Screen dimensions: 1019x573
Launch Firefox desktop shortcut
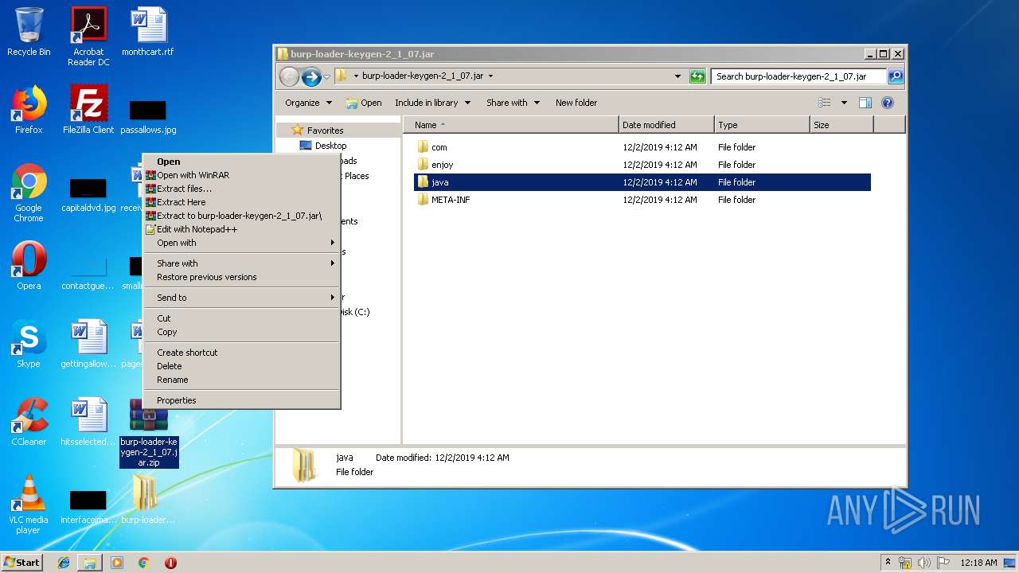[x=29, y=110]
